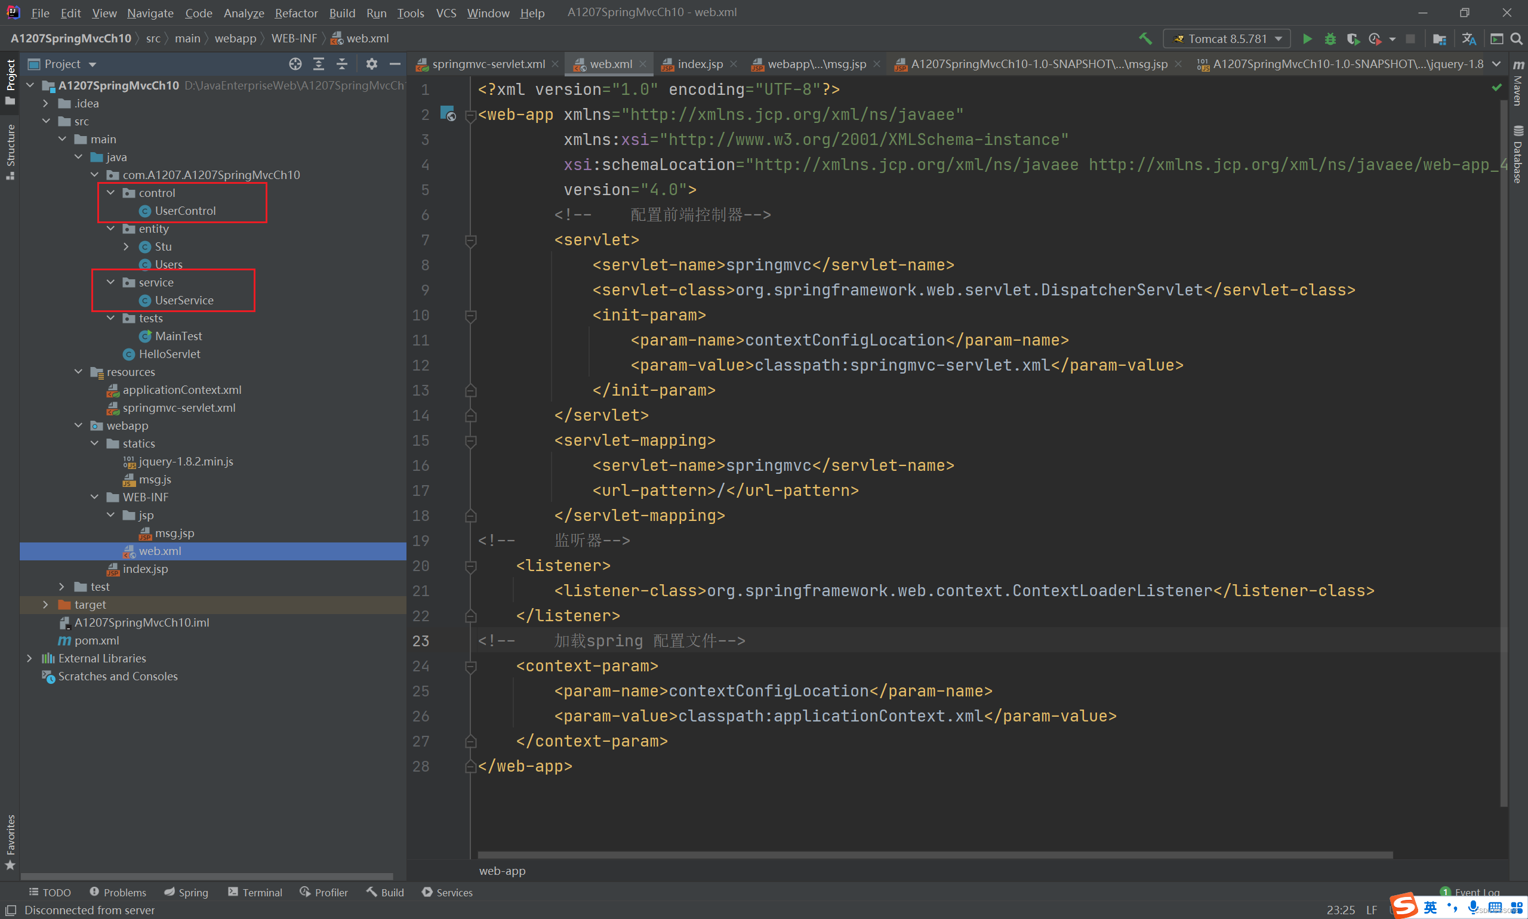
Task: Fold the servlet-mapping block on line 15
Action: 470,440
